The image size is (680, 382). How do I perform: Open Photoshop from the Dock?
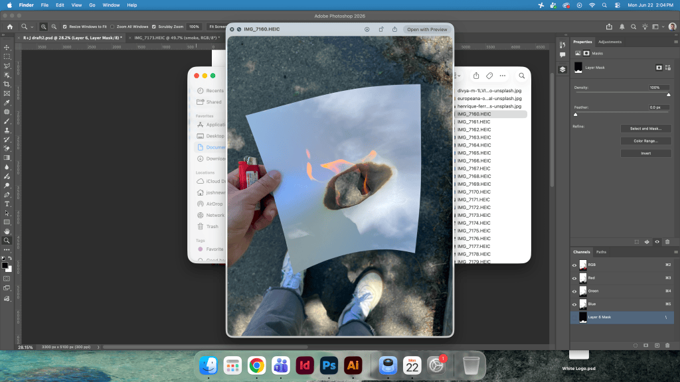(329, 365)
